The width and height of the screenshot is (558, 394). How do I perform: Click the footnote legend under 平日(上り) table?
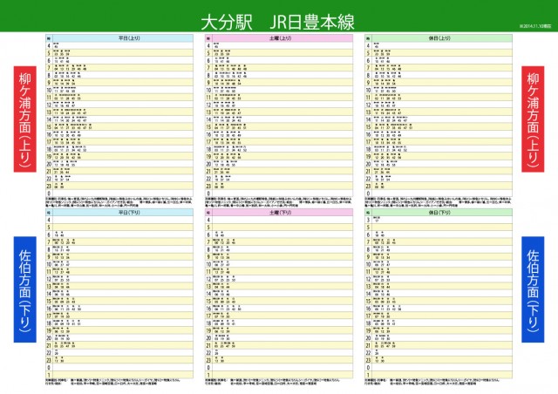[x=119, y=202]
